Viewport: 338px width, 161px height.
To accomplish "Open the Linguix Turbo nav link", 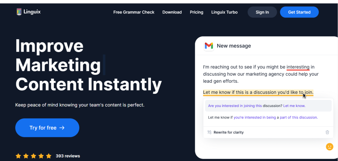I will [225, 12].
